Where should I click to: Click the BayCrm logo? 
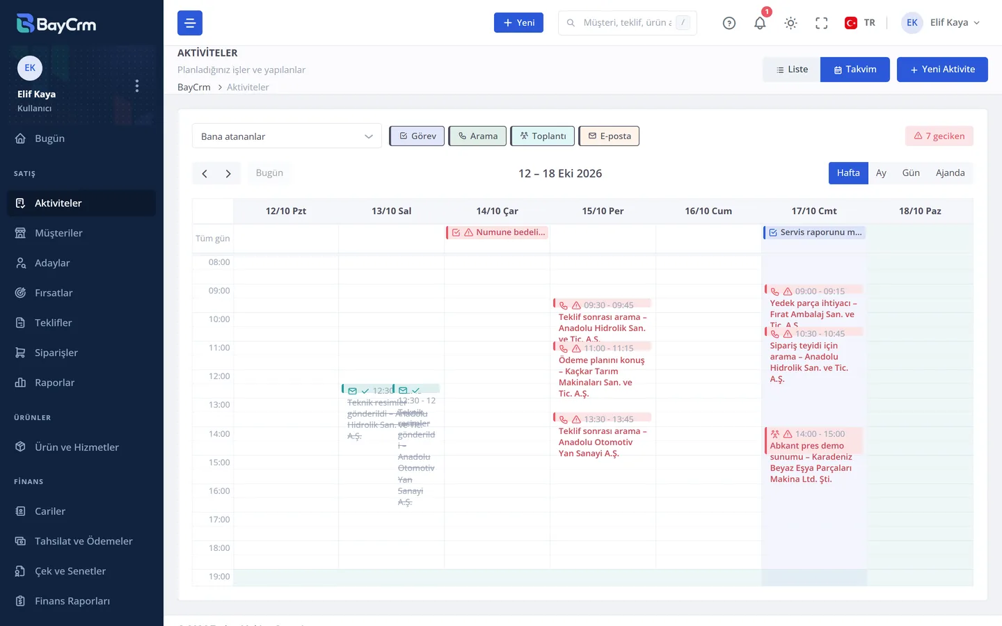[56, 24]
